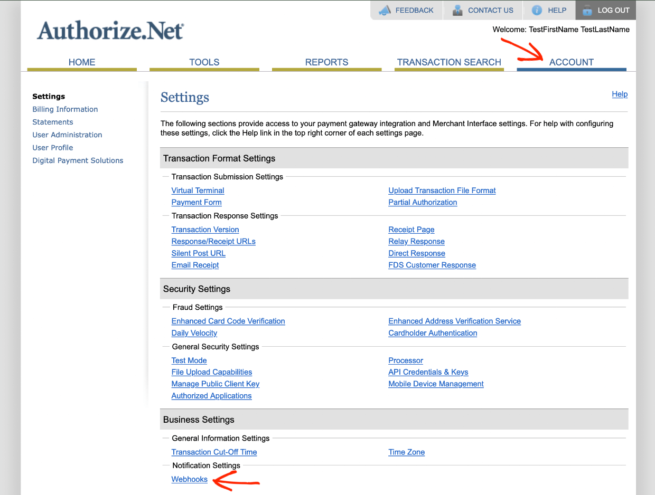
Task: Open the Webhooks settings
Action: tap(189, 479)
